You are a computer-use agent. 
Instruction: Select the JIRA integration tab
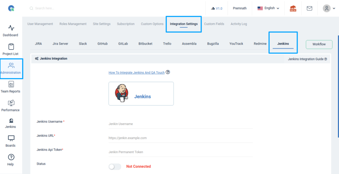pyautogui.click(x=38, y=44)
